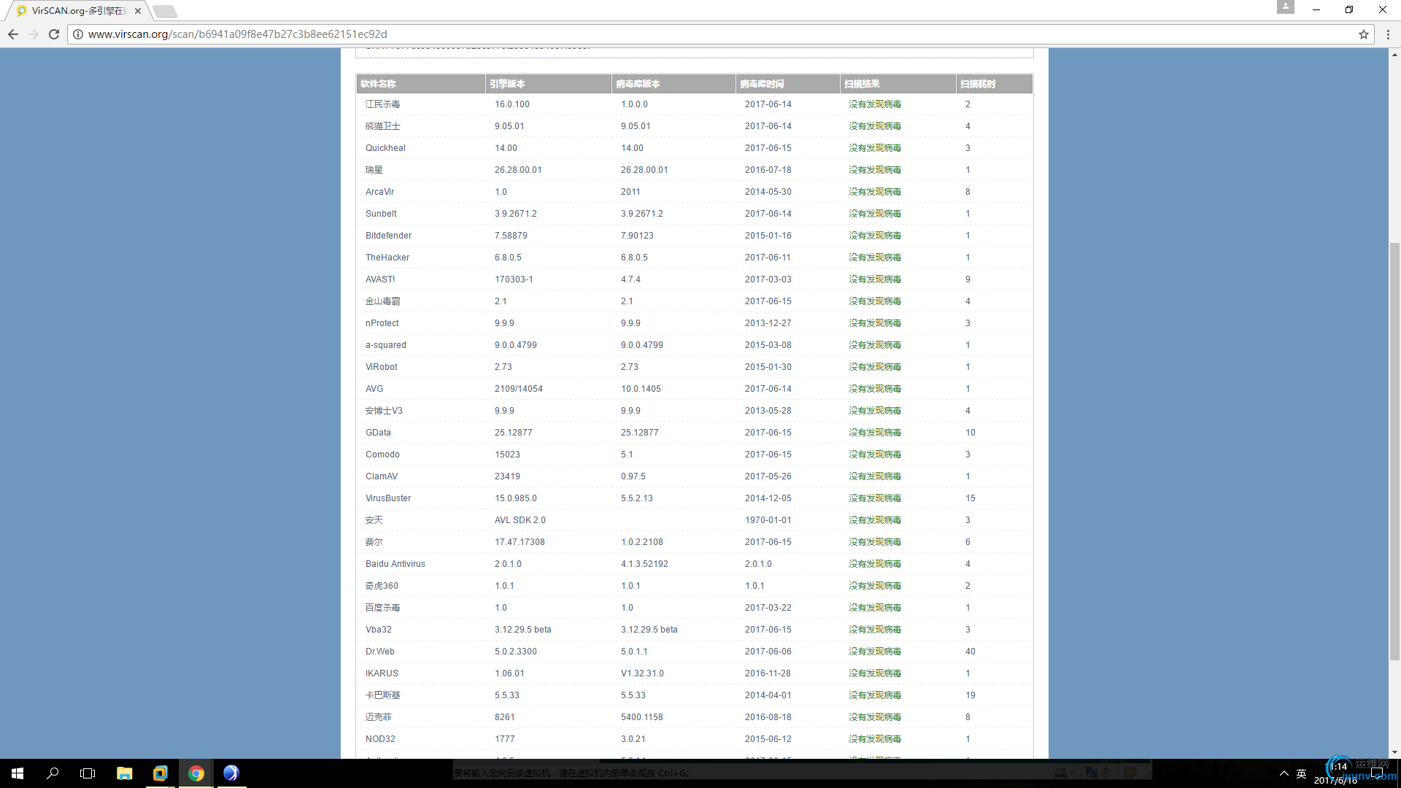Open a new browser tab
Image resolution: width=1401 pixels, height=788 pixels.
pyautogui.click(x=165, y=11)
